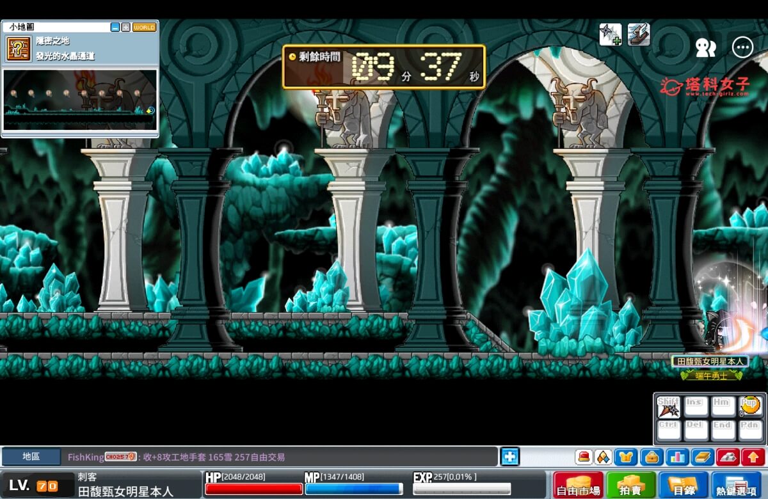The image size is (768, 499).
Task: Click the 小地圖 minimap title
Action: point(20,28)
